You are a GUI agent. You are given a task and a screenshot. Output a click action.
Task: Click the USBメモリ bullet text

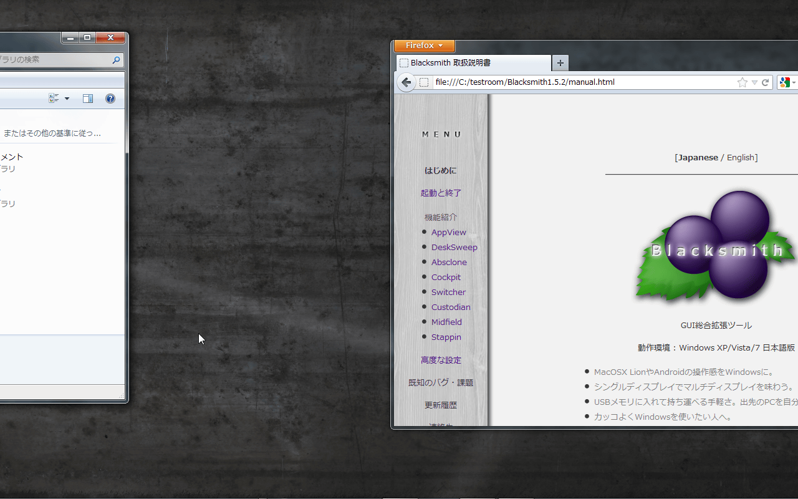(695, 402)
